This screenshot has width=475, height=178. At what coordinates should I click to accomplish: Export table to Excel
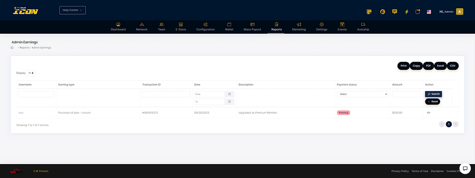coord(440,66)
